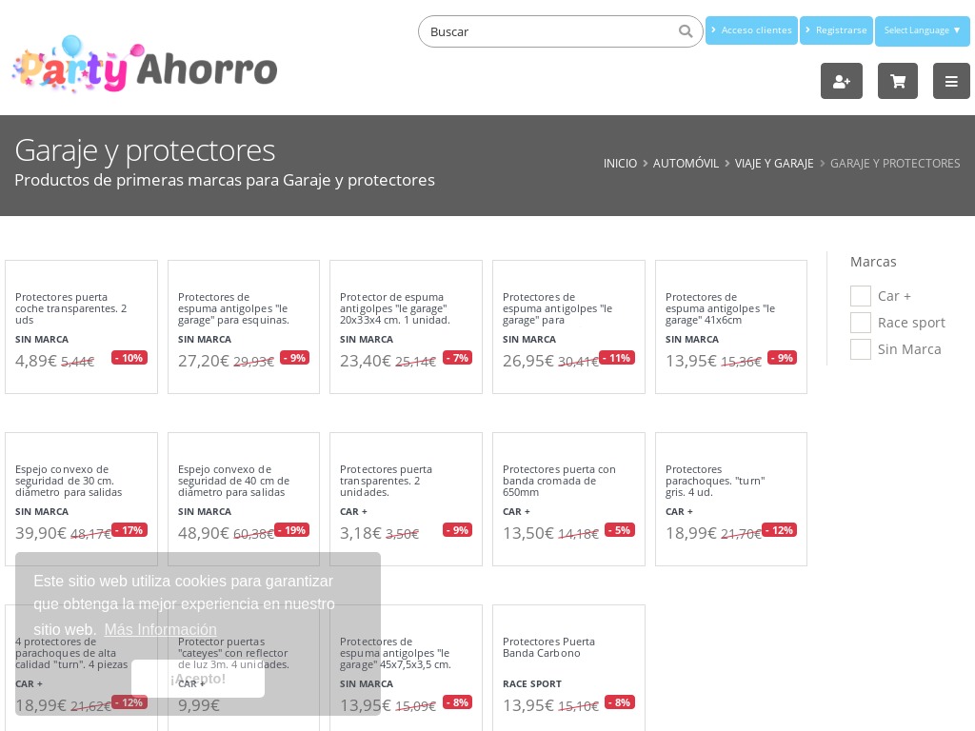Click the Acceso clientes button
The image size is (975, 731).
coord(752,30)
